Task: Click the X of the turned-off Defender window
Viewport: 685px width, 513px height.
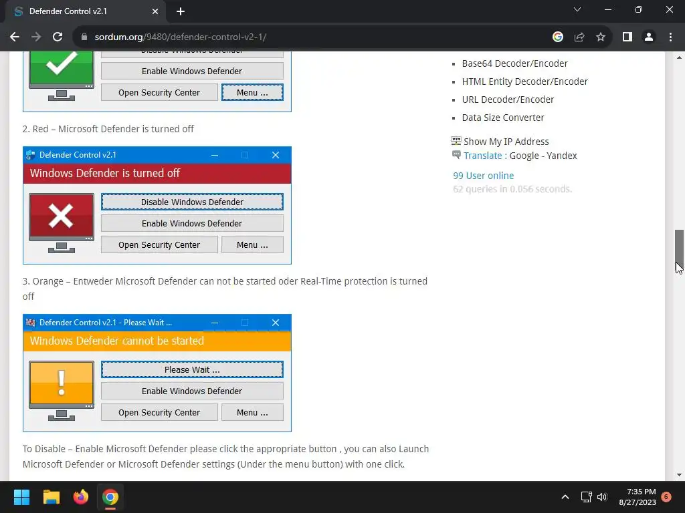Action: (275, 155)
